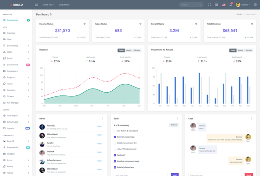This screenshot has width=260, height=176.
Task: Open the Mega Menu dropdown
Action: coord(65,5)
